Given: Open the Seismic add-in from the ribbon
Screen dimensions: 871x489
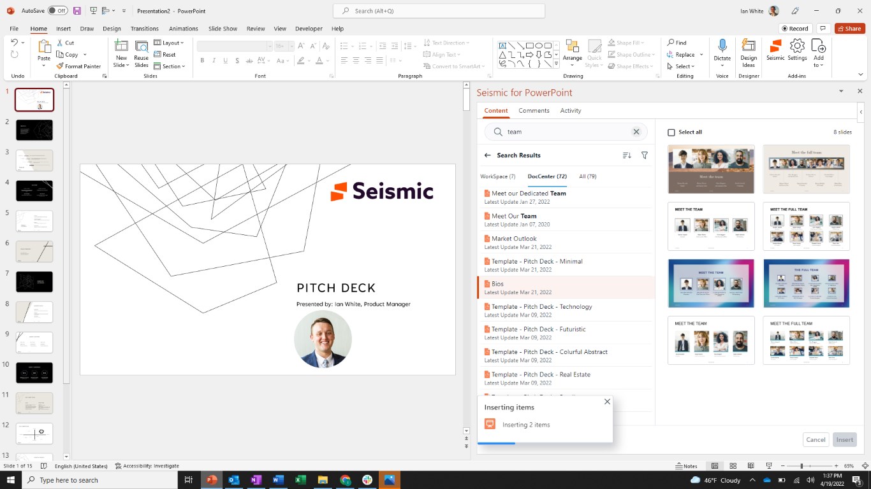Looking at the screenshot, I should click(775, 50).
